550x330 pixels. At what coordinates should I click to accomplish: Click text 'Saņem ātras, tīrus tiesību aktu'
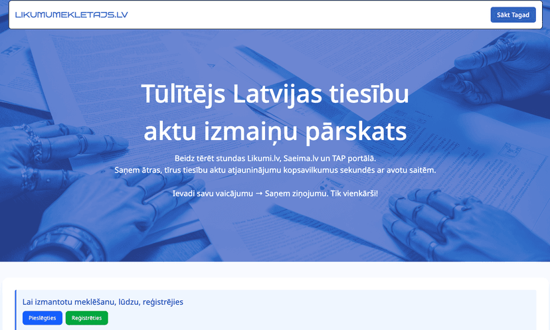pyautogui.click(x=170, y=171)
